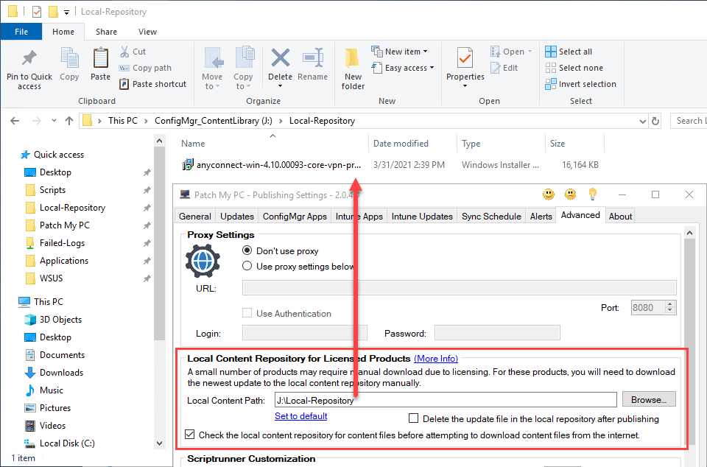This screenshot has width=707, height=467.
Task: Click Pin to Quick access icon
Action: point(29,57)
